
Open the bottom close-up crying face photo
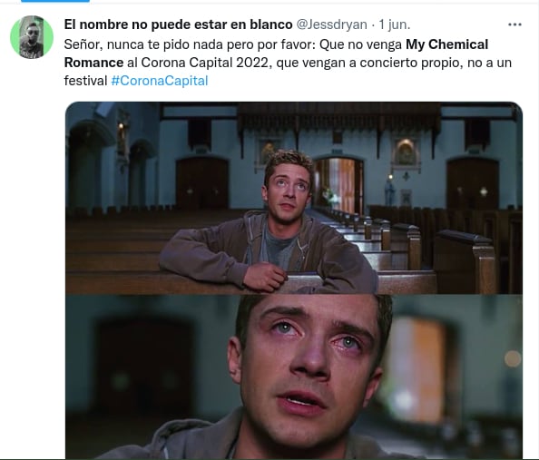[x=294, y=377]
